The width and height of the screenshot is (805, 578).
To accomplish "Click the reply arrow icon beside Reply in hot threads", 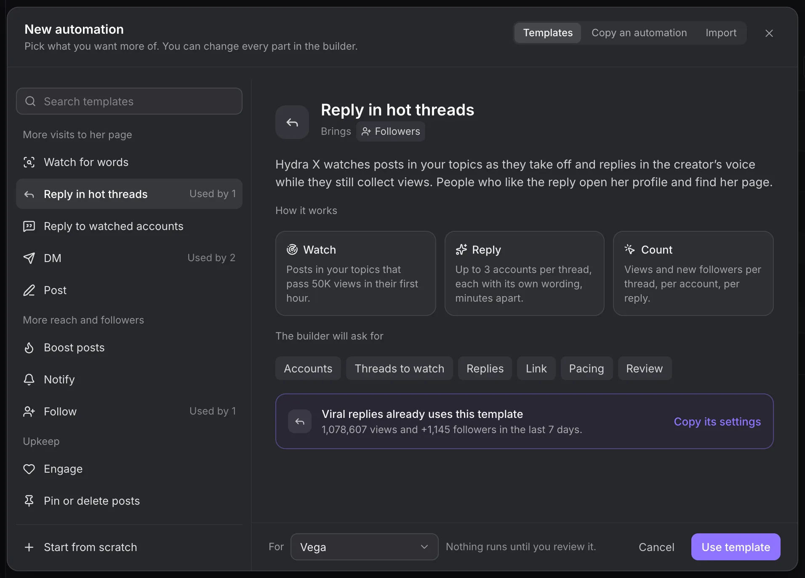I will (29, 194).
